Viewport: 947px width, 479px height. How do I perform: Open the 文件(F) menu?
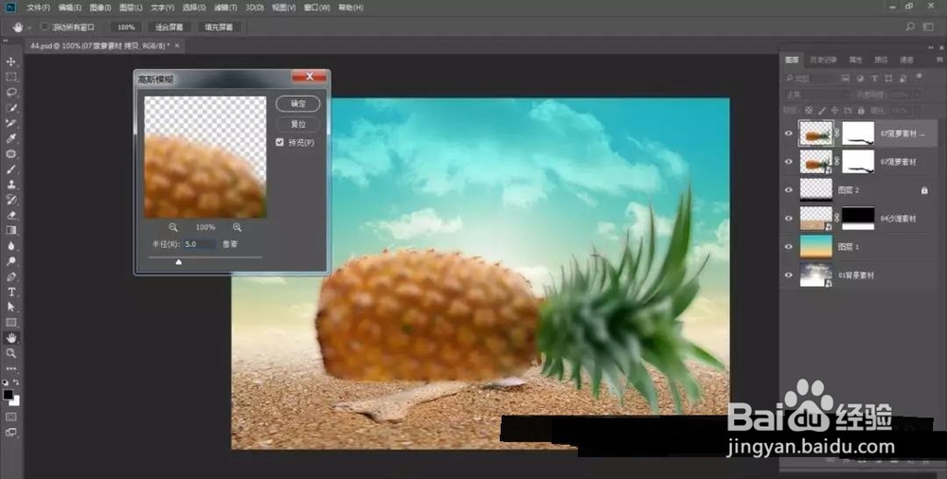click(x=39, y=8)
